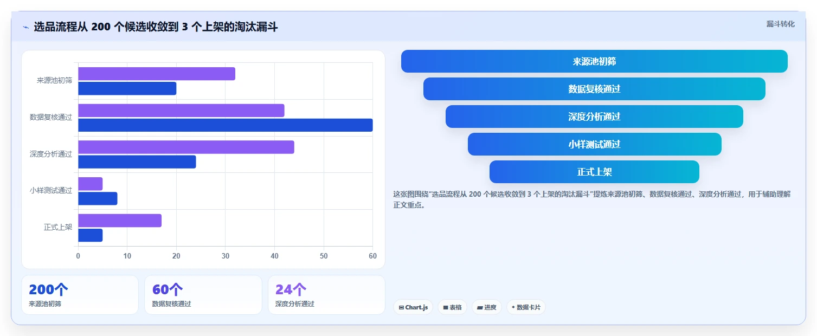Viewport: 817px width, 336px height.
Task: Click the blue bar for 小样测试通过
Action: (x=98, y=198)
